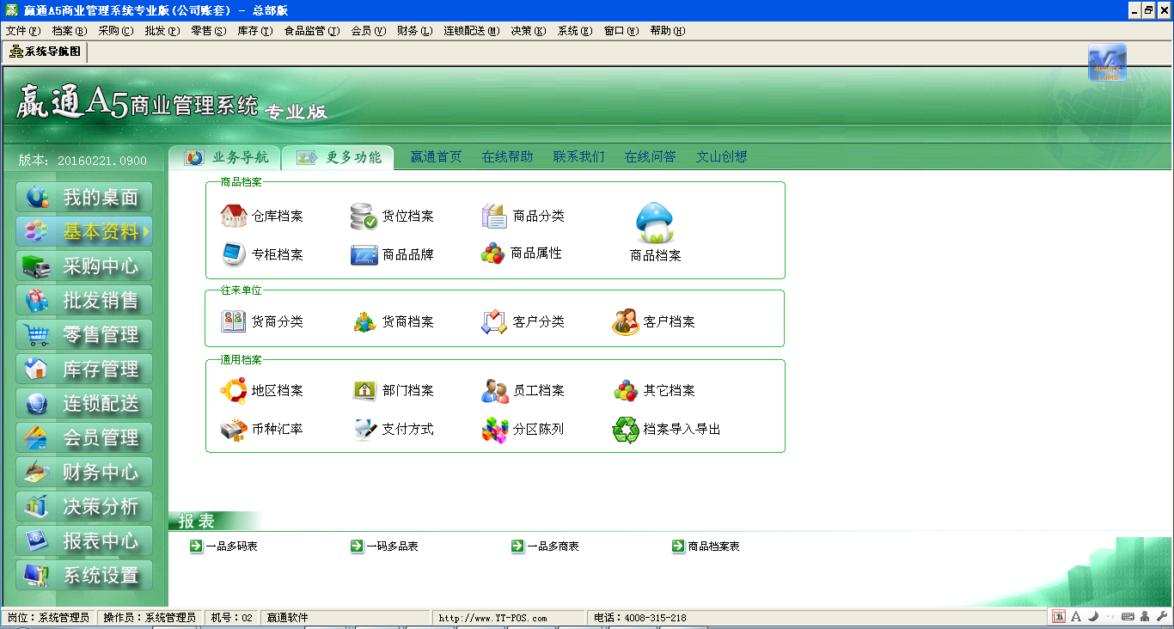1174x629 pixels.
Task: Open 档案导入导出 import export icon
Action: click(626, 429)
